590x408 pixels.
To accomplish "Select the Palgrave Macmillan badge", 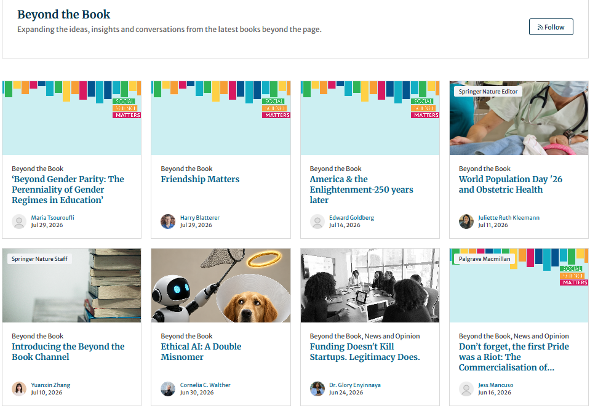I will 484,259.
